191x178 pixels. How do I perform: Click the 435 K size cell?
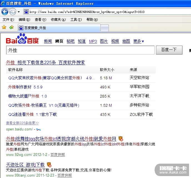[105, 114]
